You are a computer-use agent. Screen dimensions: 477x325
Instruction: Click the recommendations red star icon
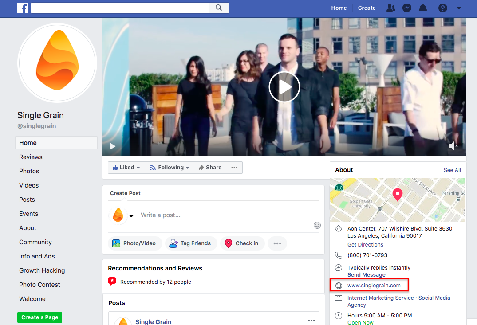click(112, 281)
